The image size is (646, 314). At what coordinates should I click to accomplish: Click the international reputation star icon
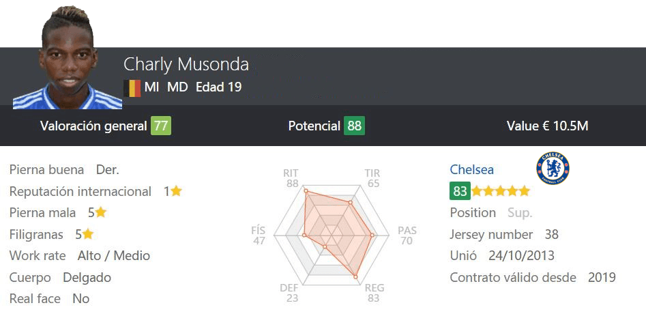pos(176,191)
